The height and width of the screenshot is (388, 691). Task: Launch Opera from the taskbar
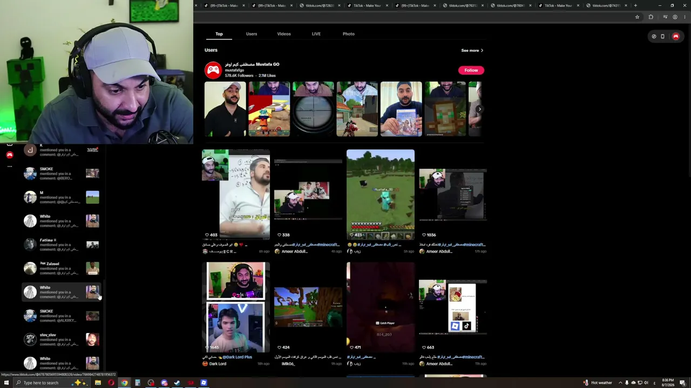tap(111, 383)
